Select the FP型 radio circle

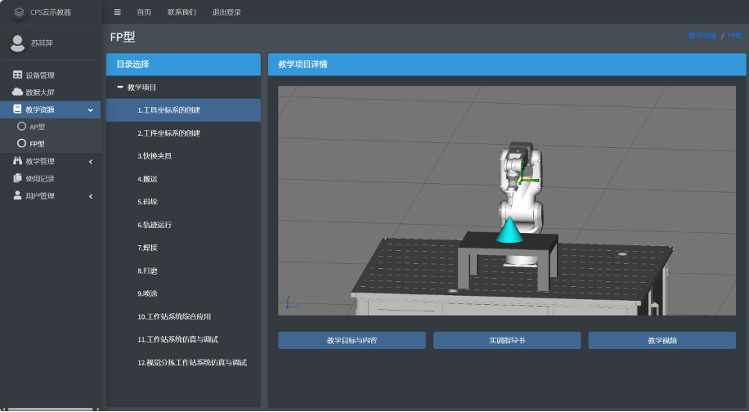tap(21, 143)
